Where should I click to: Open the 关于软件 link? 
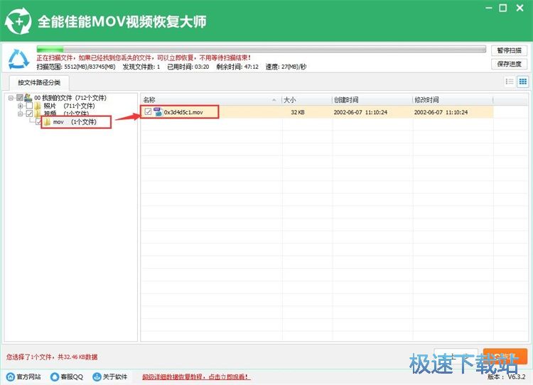pos(115,376)
